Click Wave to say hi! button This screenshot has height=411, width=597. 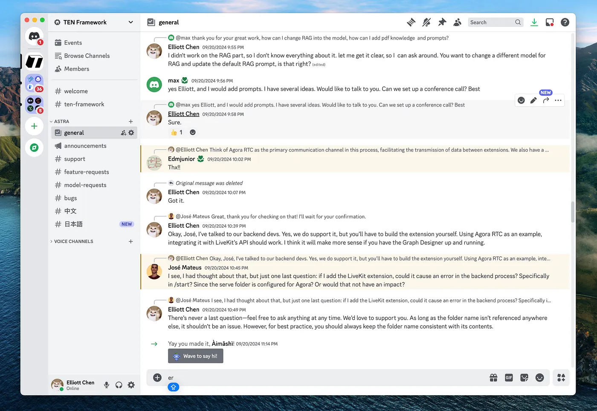196,356
